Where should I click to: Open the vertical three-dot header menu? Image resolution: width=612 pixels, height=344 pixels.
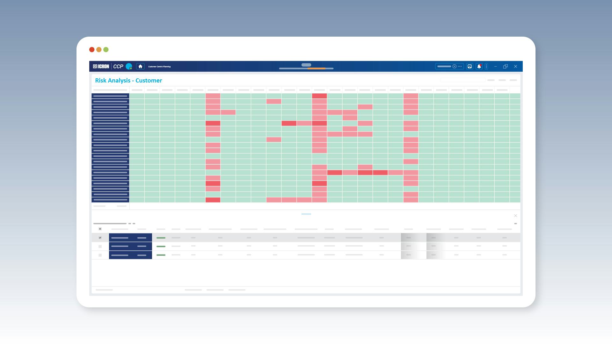(486, 66)
